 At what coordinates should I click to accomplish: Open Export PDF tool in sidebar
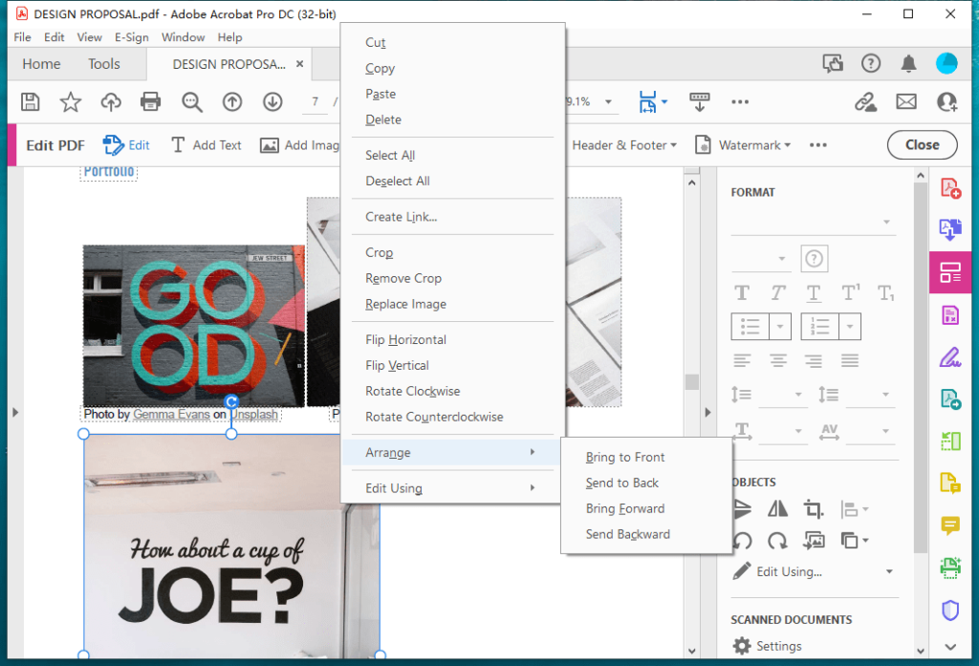950,229
